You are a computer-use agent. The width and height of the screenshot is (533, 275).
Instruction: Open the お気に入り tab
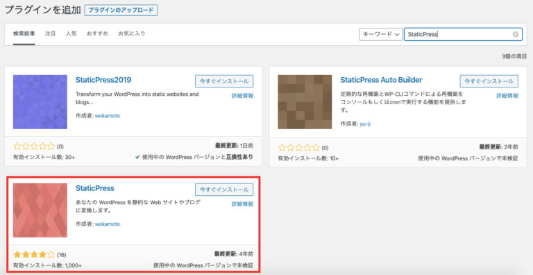point(132,34)
